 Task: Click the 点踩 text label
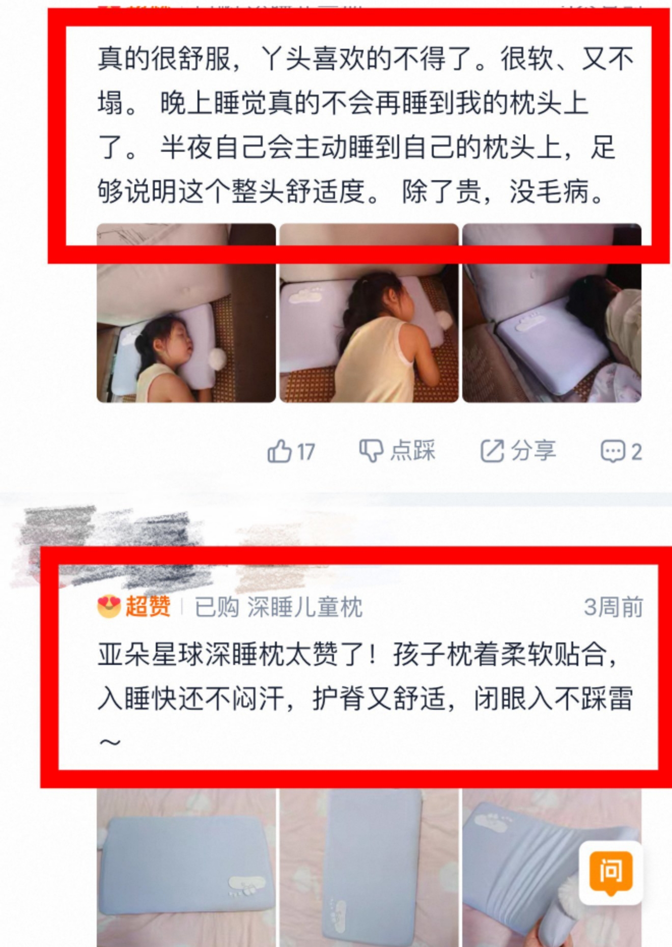[x=413, y=451]
